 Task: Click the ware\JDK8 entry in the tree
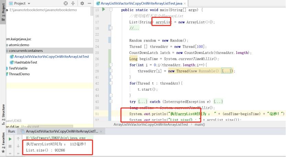(x=14, y=121)
